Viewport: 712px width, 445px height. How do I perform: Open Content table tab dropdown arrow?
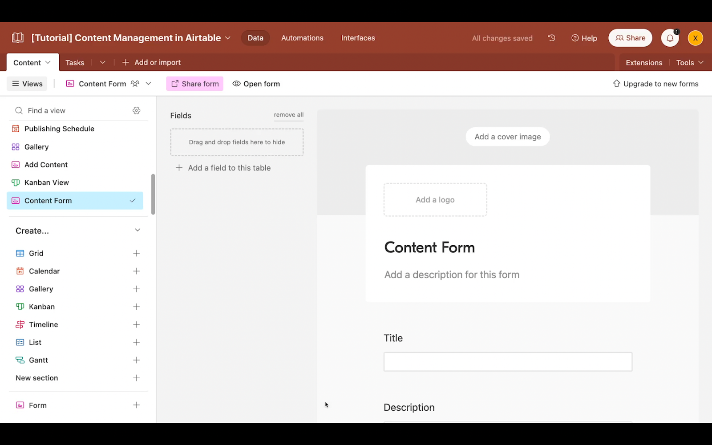click(48, 62)
